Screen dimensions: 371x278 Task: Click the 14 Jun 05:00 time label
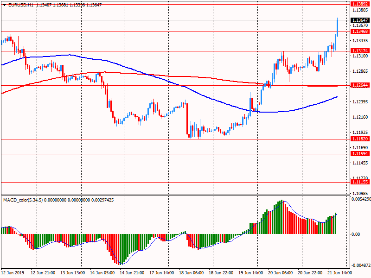point(102,272)
